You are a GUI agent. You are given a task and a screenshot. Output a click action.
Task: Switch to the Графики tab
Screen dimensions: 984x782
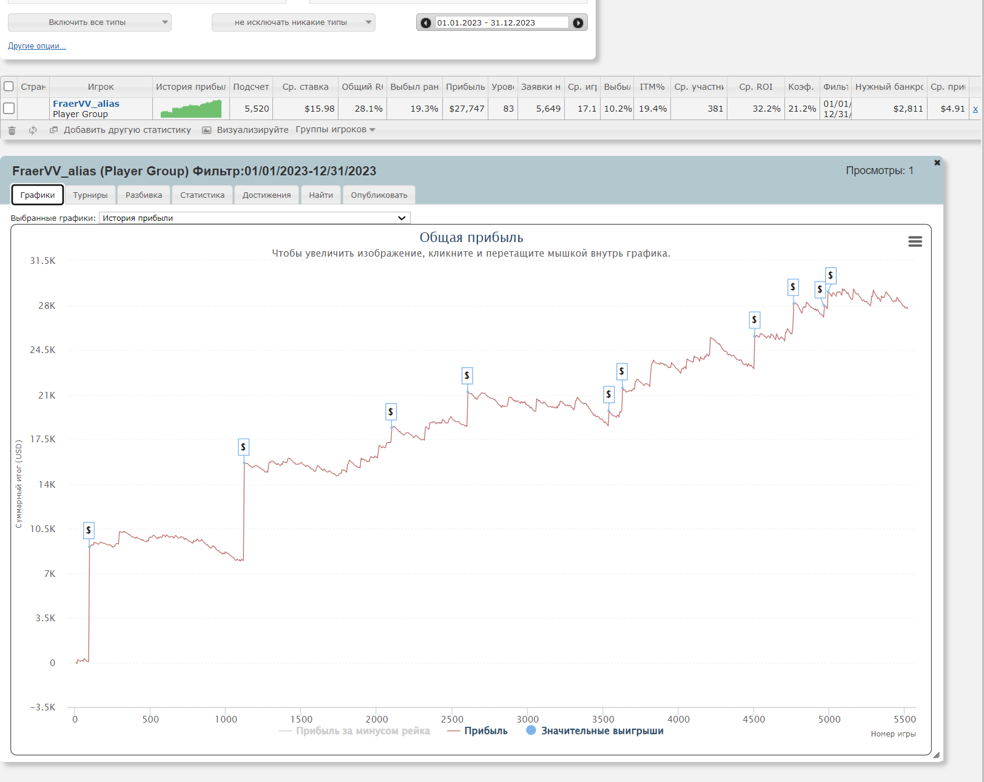[x=38, y=195]
